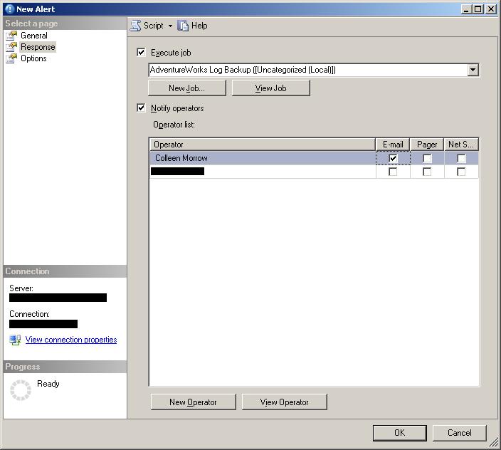Check Net Send for the redacted operator
Image resolution: width=501 pixels, height=450 pixels.
[x=461, y=172]
